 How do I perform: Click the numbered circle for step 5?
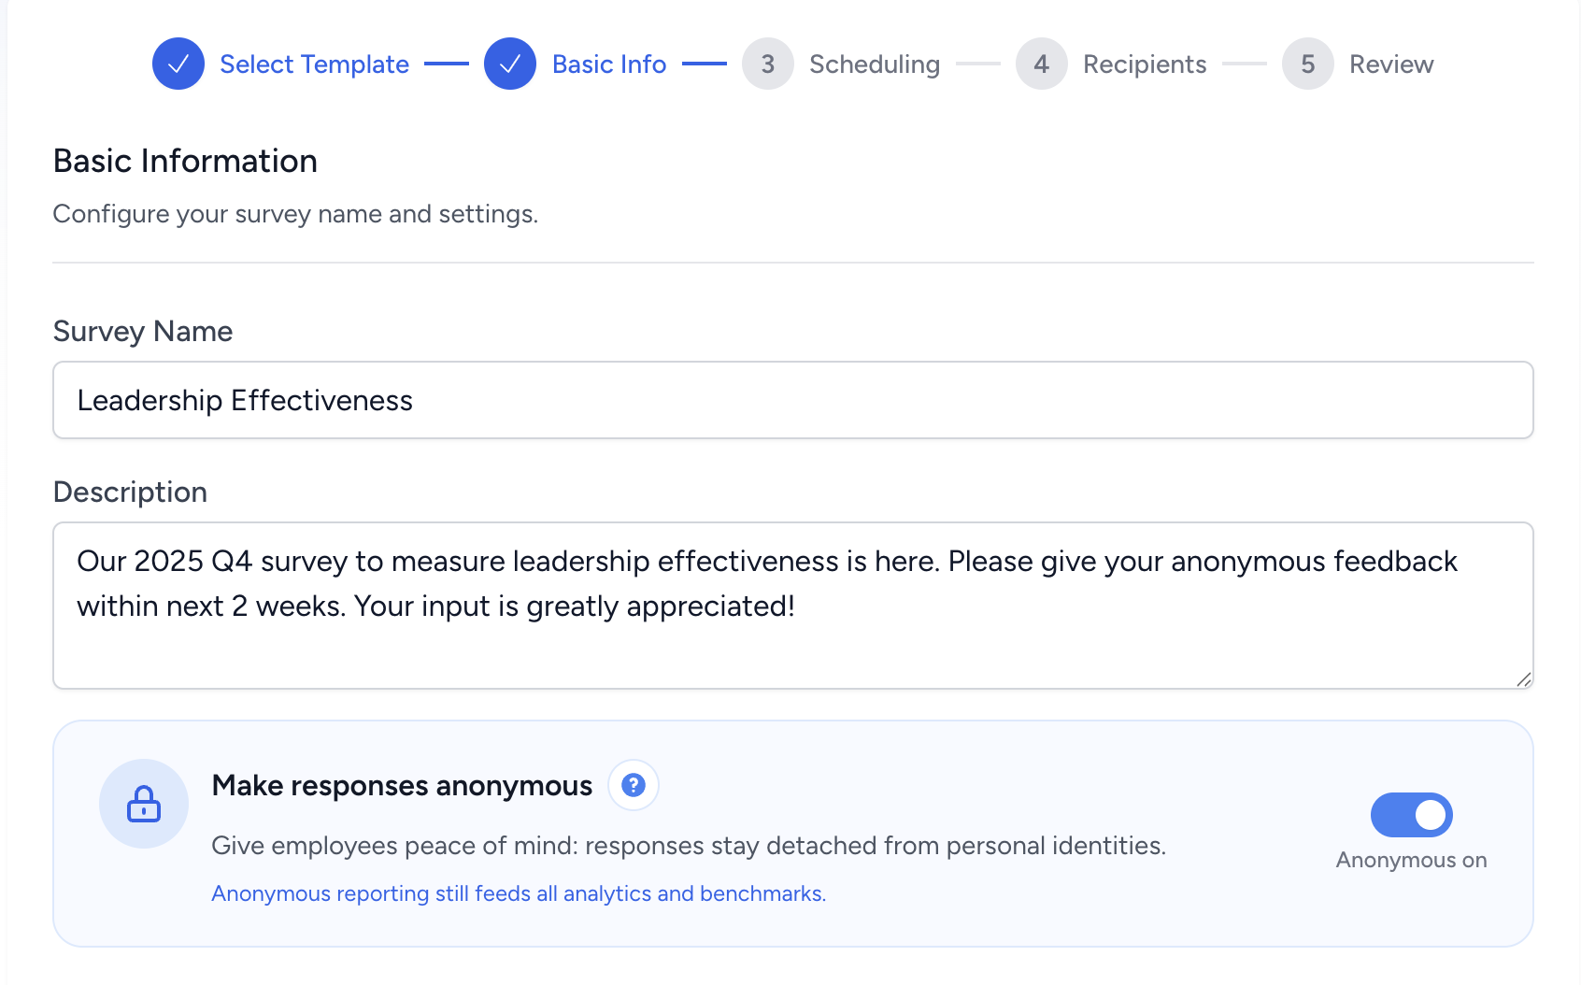[1307, 64]
